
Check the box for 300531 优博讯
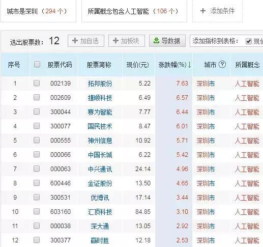[37, 197]
